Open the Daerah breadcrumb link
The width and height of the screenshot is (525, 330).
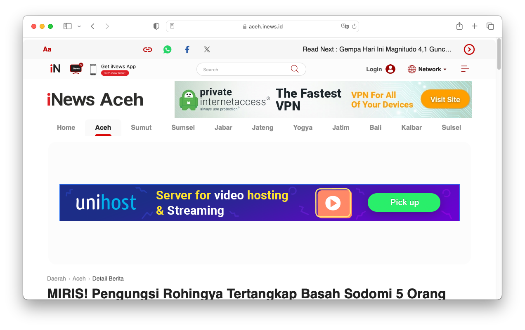(x=57, y=279)
